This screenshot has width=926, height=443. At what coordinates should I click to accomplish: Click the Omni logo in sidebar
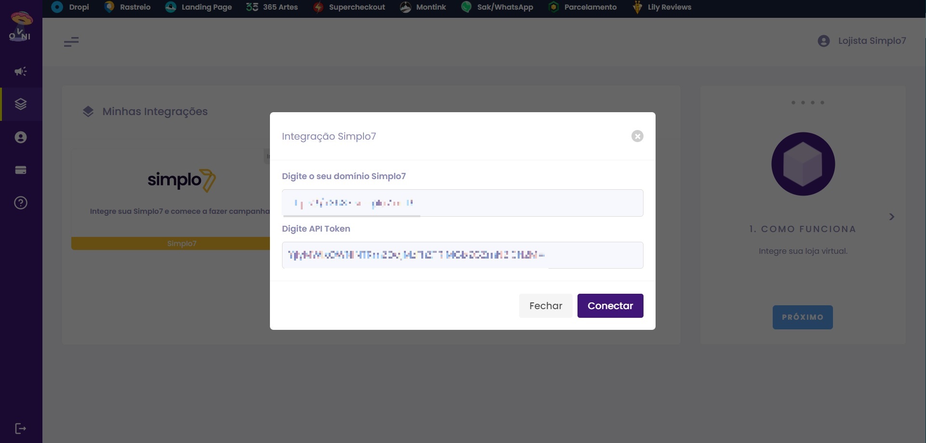[x=21, y=27]
